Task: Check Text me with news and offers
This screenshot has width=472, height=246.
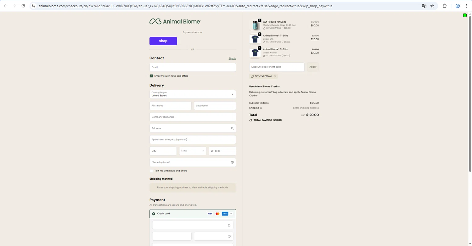Action: (151, 171)
